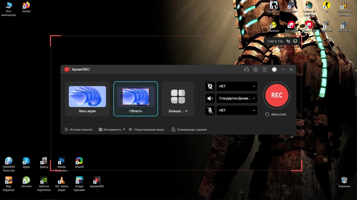Select Весь экран recording mode
The width and height of the screenshot is (357, 200).
click(x=87, y=99)
